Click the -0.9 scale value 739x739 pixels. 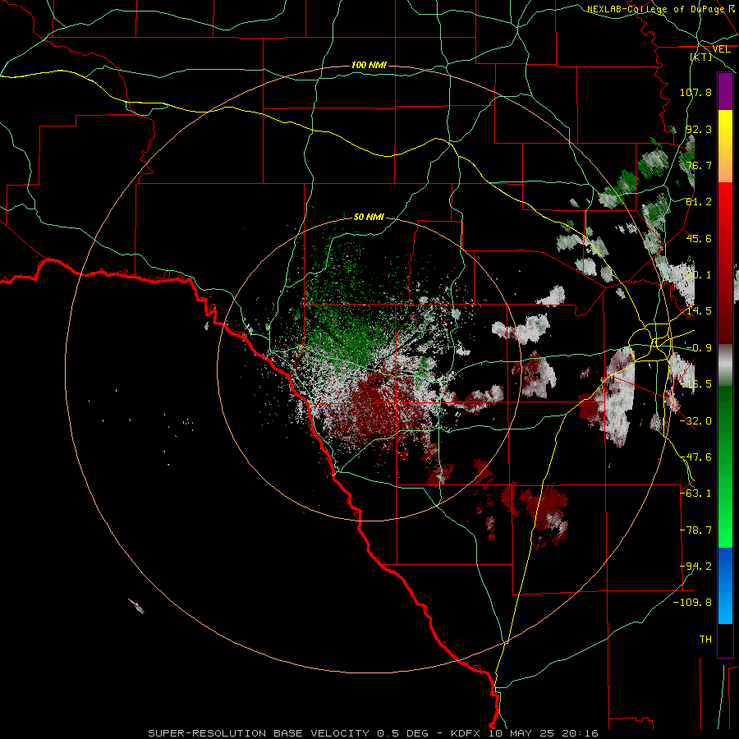(x=699, y=348)
